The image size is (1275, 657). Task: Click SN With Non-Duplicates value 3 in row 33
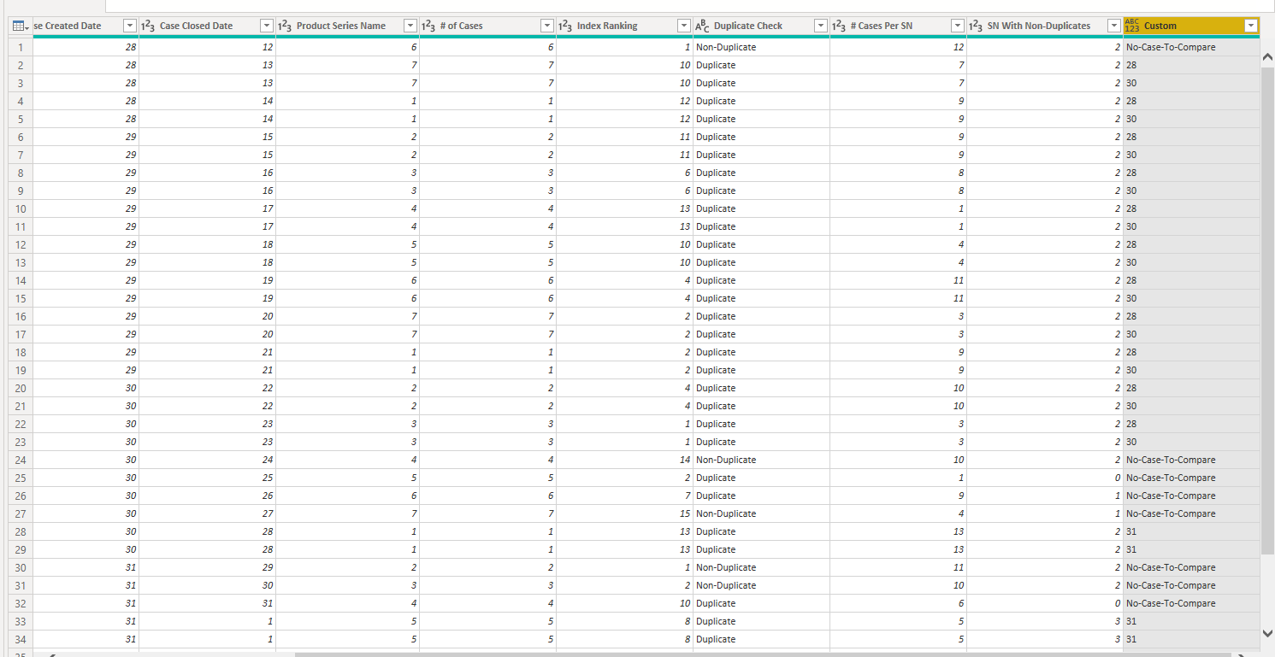coord(1117,621)
